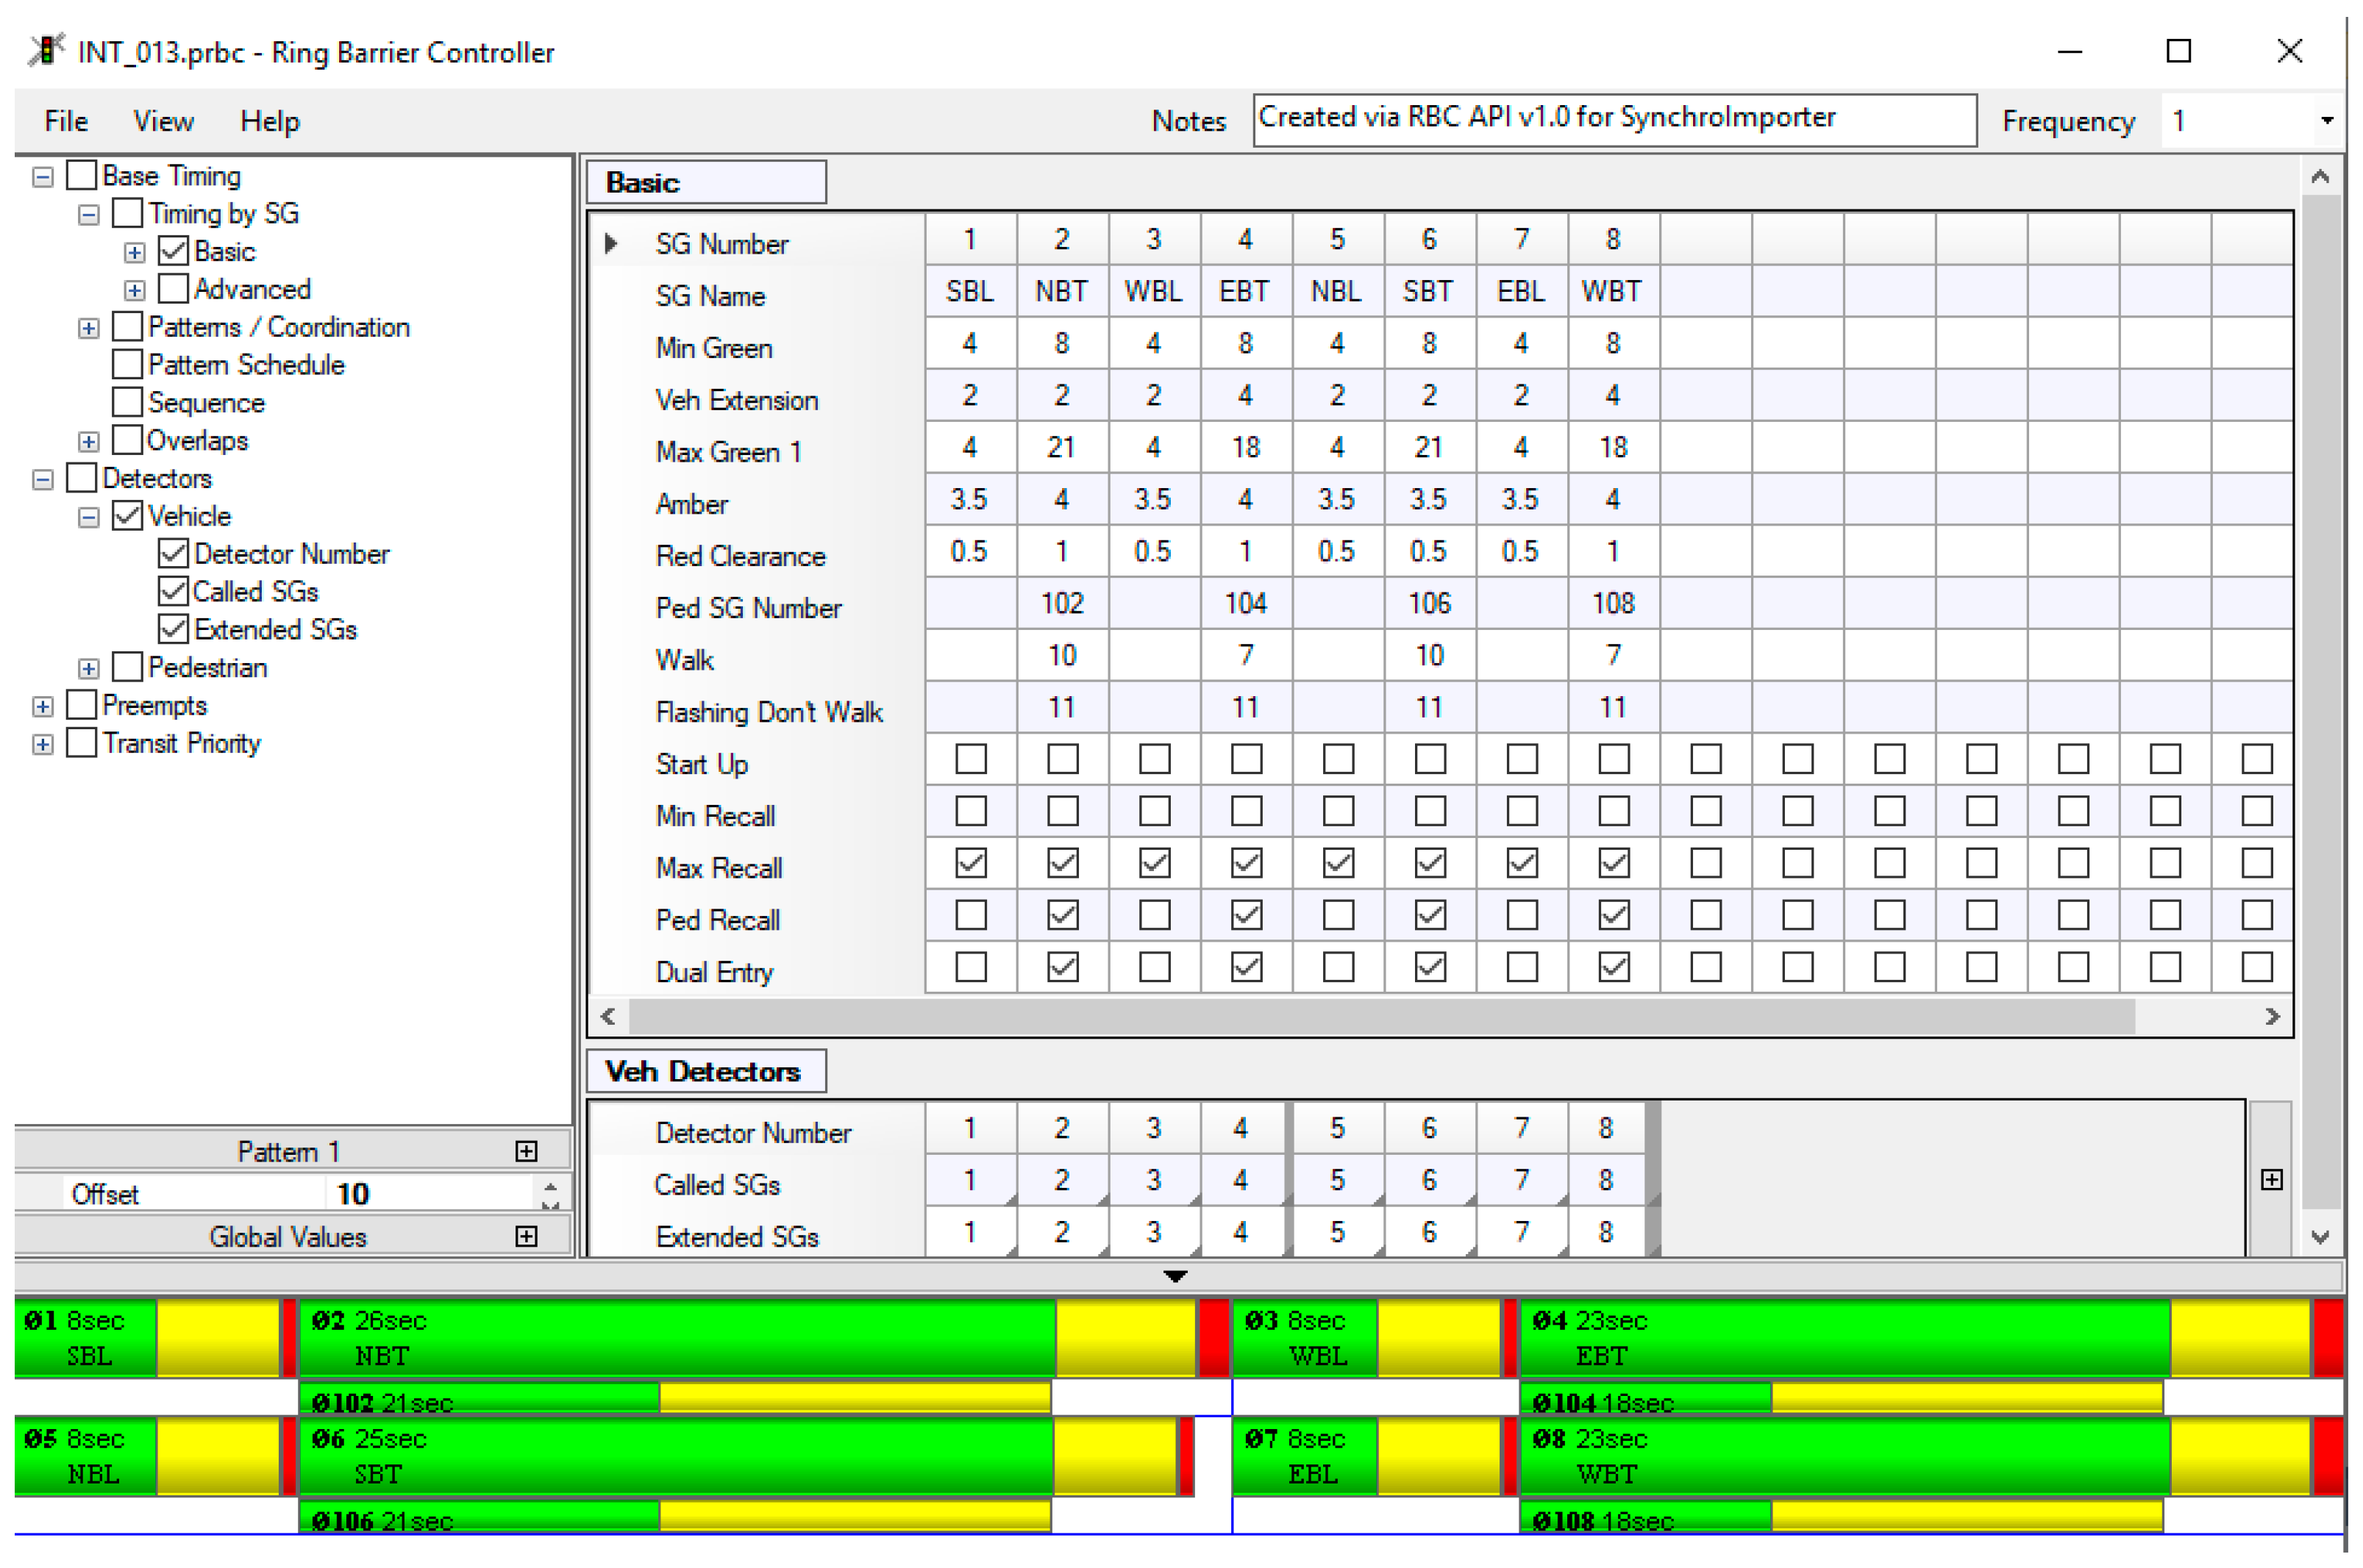Click row pointer arrow beside SG Number
The image size is (2363, 1568).
click(611, 243)
